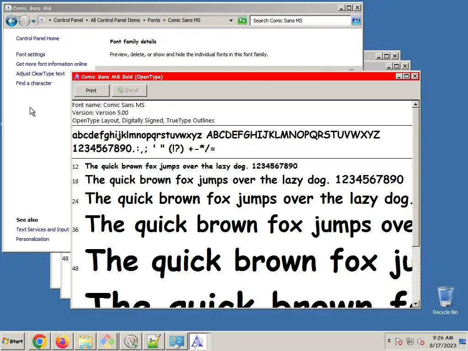Click the network status tray icon
The height and width of the screenshot is (351, 468).
click(x=410, y=341)
